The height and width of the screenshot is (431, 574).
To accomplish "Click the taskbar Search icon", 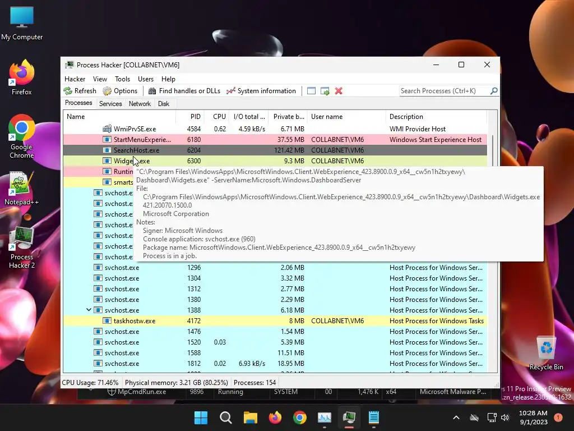I will (225, 418).
